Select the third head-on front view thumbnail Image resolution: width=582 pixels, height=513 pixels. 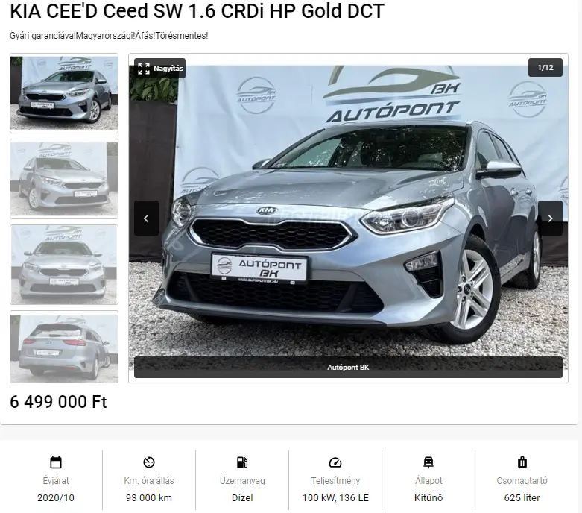(64, 265)
